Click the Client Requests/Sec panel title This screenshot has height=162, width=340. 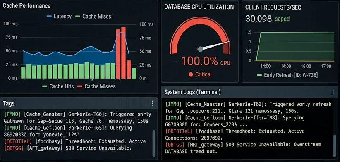tap(273, 7)
